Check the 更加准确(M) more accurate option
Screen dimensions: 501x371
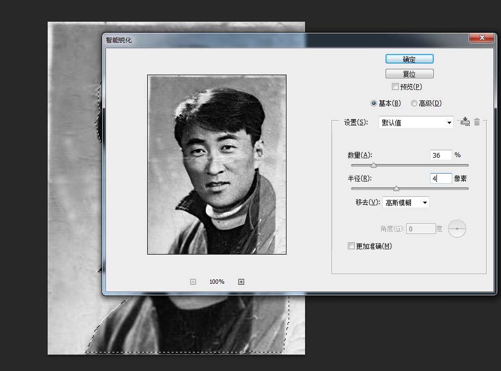click(x=351, y=246)
